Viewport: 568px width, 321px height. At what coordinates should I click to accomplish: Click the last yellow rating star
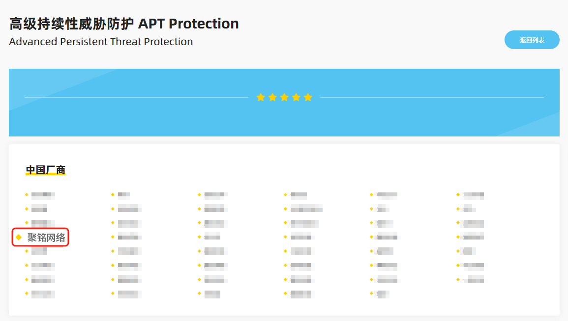coord(308,97)
